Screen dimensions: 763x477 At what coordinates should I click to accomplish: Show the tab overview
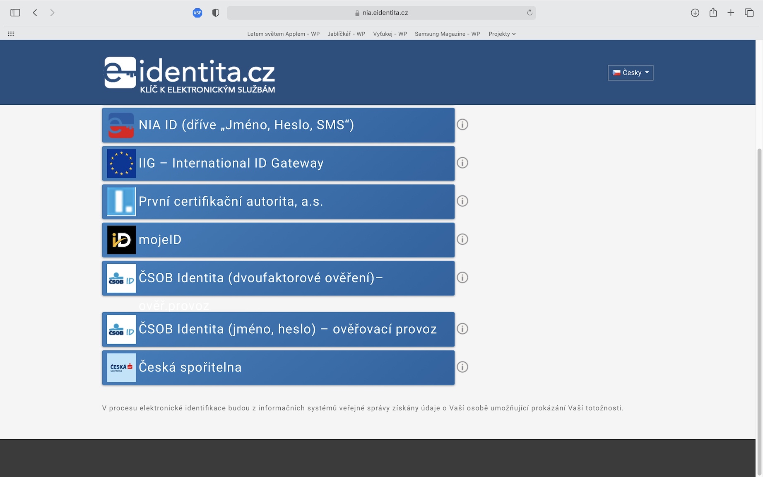(x=749, y=13)
